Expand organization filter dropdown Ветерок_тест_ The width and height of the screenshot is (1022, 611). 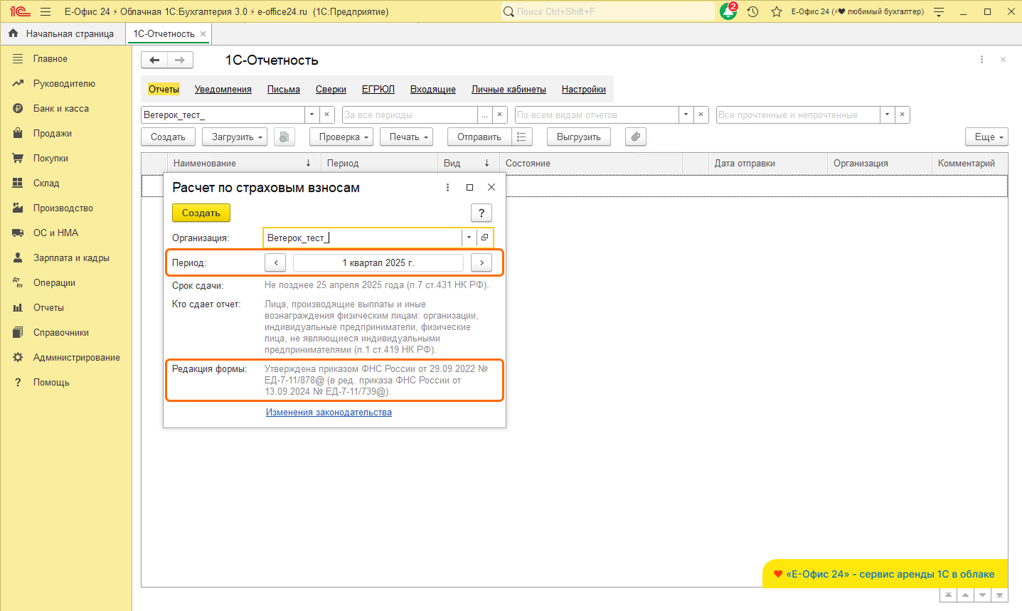coord(312,115)
